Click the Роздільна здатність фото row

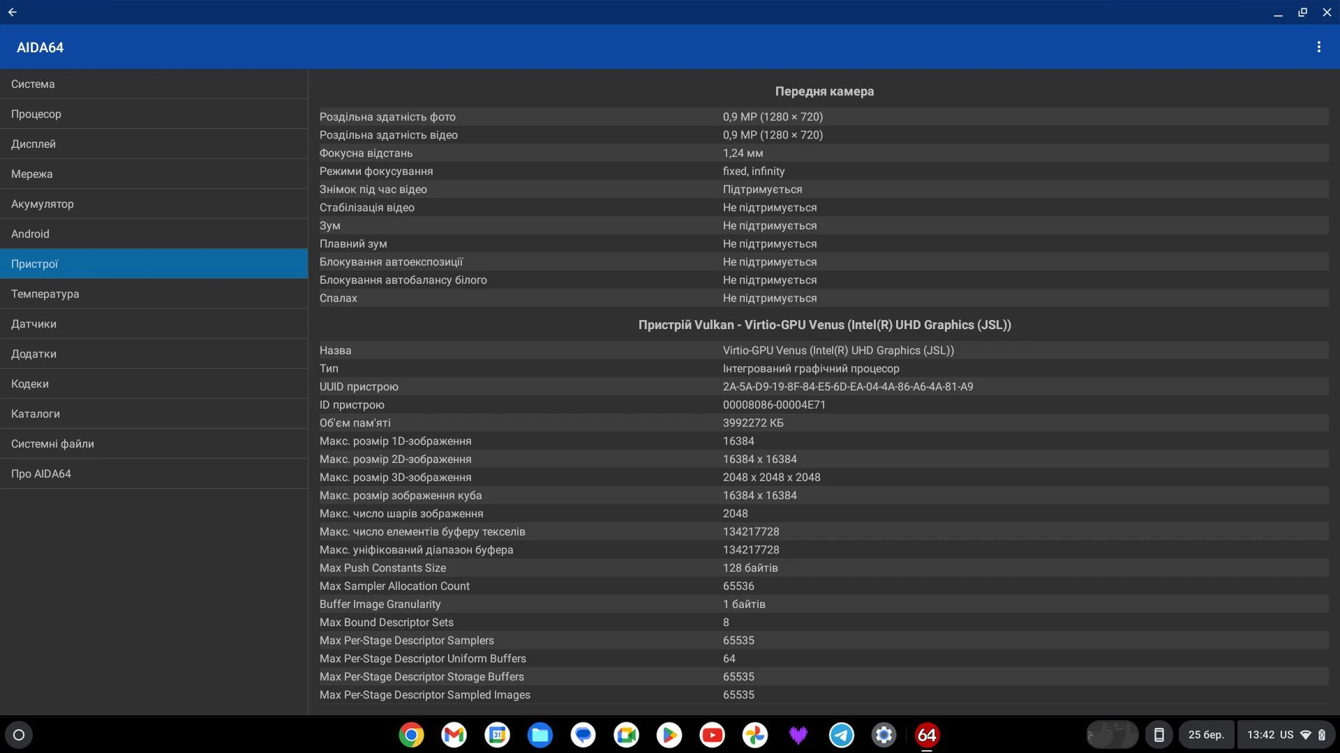[824, 116]
